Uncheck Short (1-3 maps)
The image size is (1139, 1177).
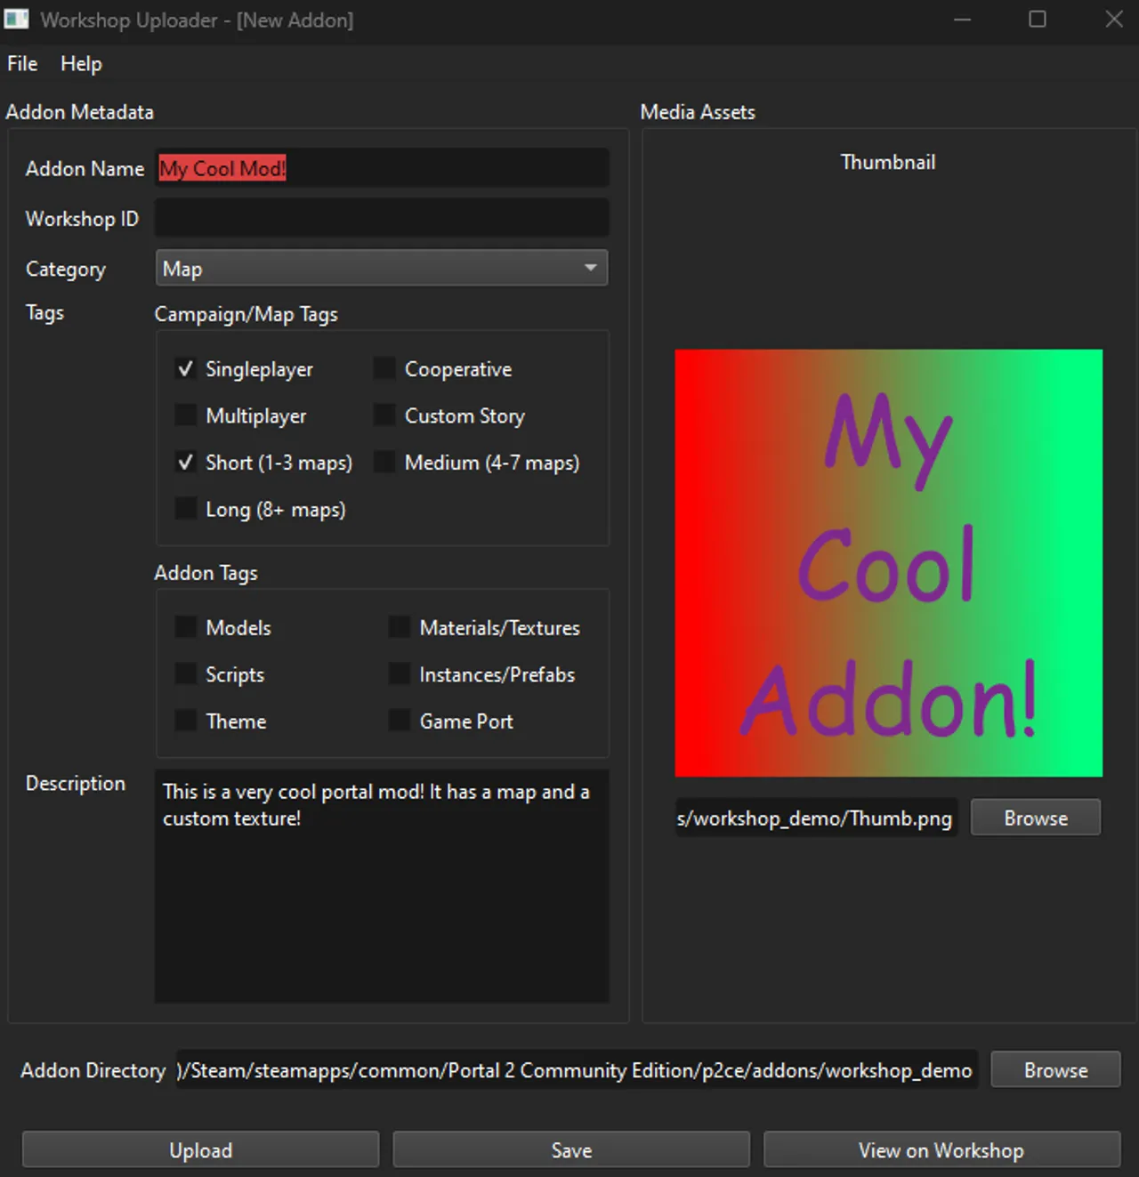click(x=185, y=462)
